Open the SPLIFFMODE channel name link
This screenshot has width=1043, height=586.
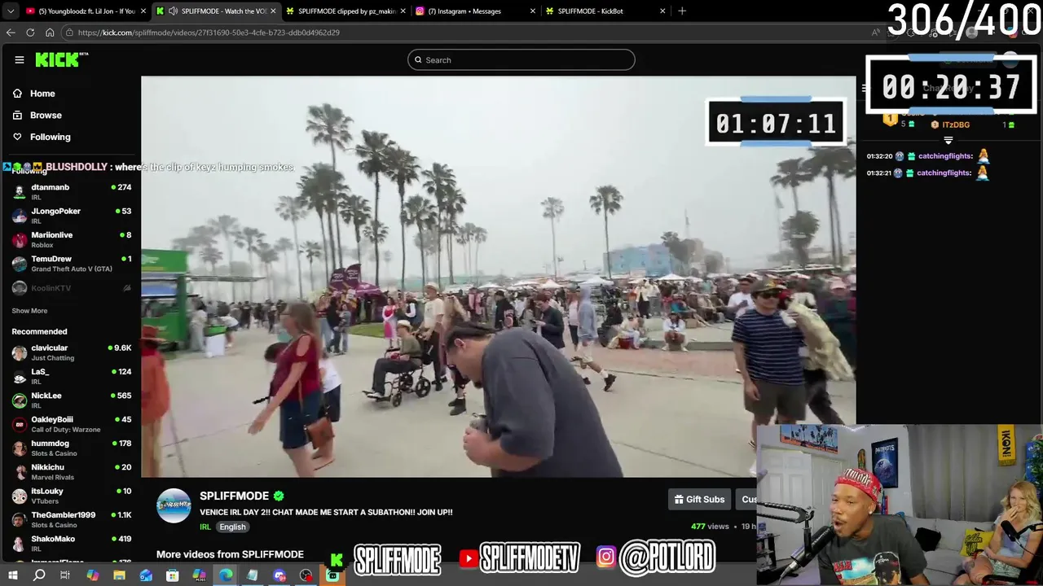234,496
